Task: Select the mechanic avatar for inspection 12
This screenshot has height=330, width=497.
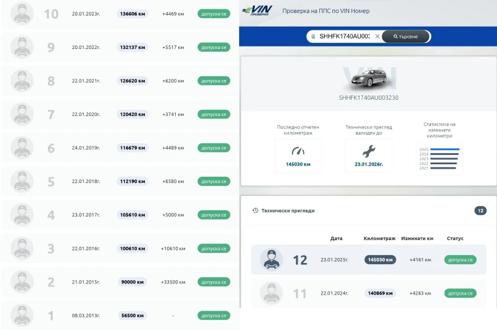Action: tap(271, 260)
